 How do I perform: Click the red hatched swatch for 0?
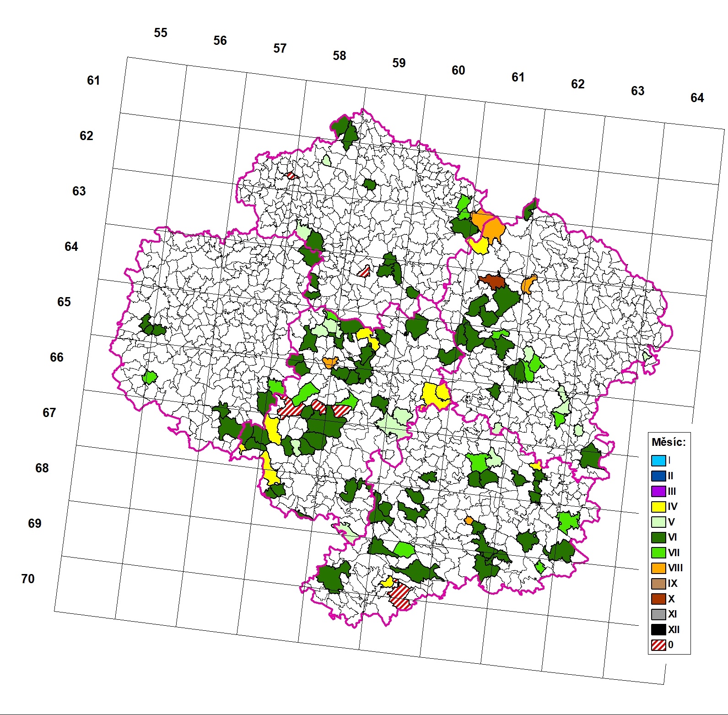tap(658, 645)
